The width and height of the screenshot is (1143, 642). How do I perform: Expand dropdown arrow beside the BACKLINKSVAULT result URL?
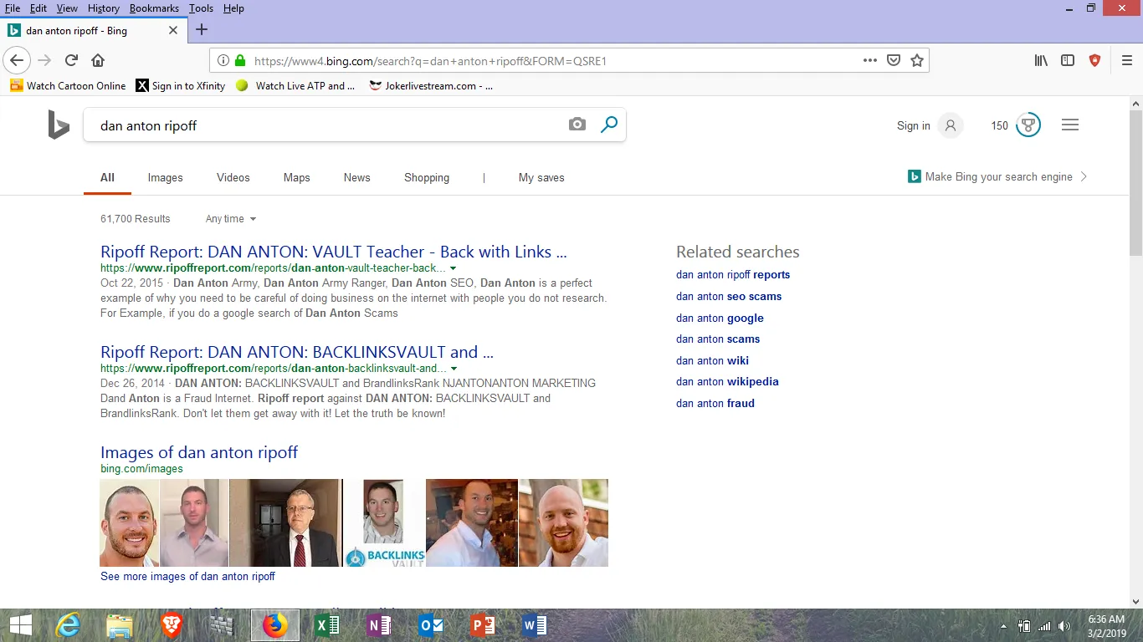pyautogui.click(x=454, y=369)
